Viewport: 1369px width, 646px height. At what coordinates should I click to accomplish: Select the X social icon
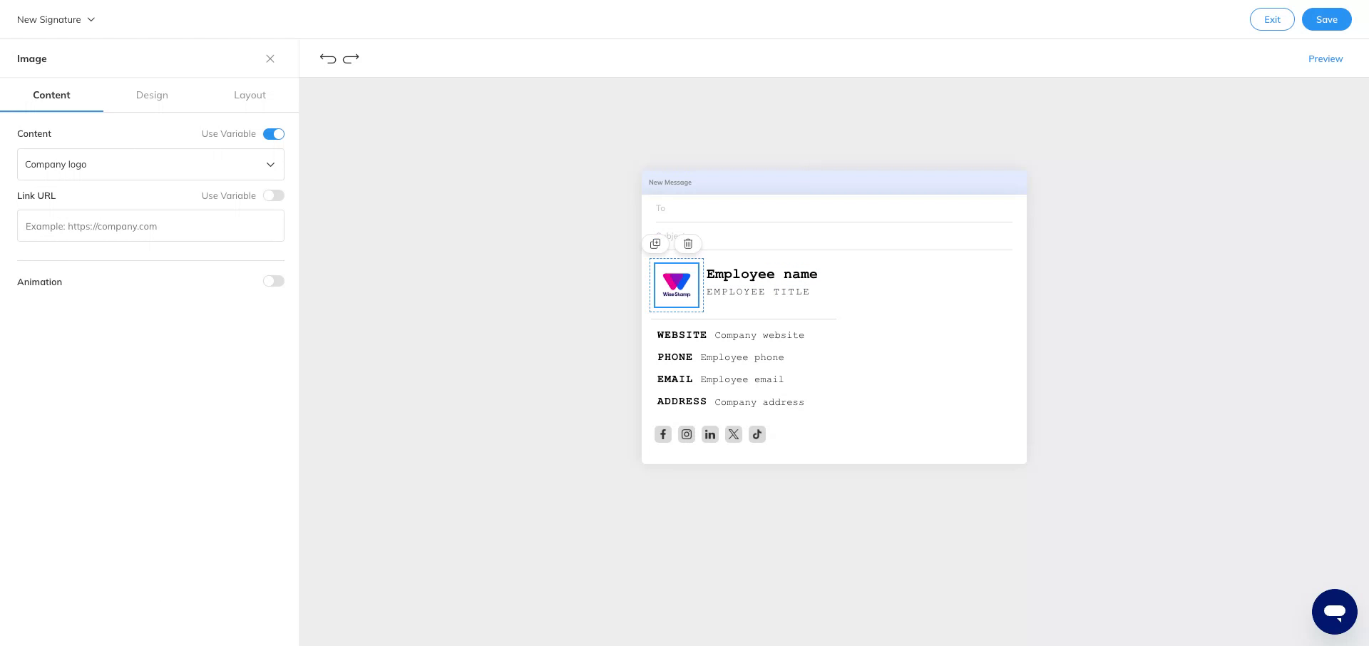(733, 434)
